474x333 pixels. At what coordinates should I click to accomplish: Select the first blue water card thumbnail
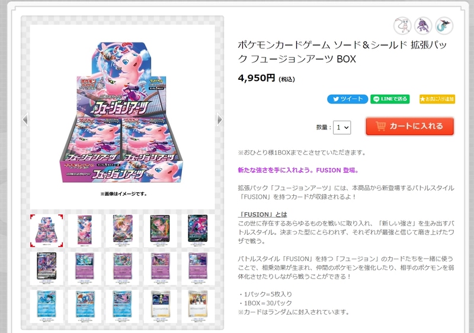[47, 306]
